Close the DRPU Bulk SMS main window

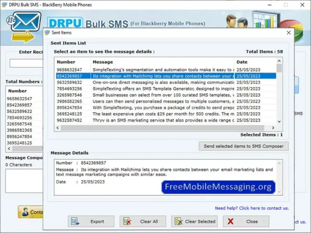point(302,5)
